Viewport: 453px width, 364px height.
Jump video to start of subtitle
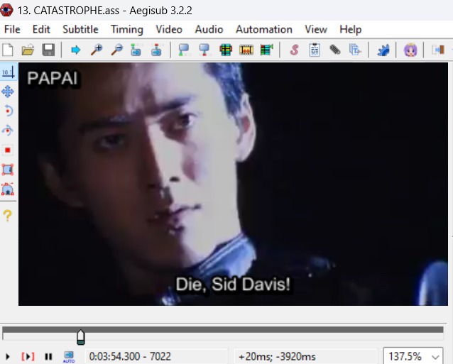pos(136,50)
